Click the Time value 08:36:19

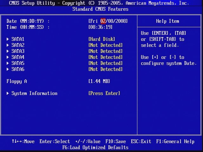tap(100, 27)
